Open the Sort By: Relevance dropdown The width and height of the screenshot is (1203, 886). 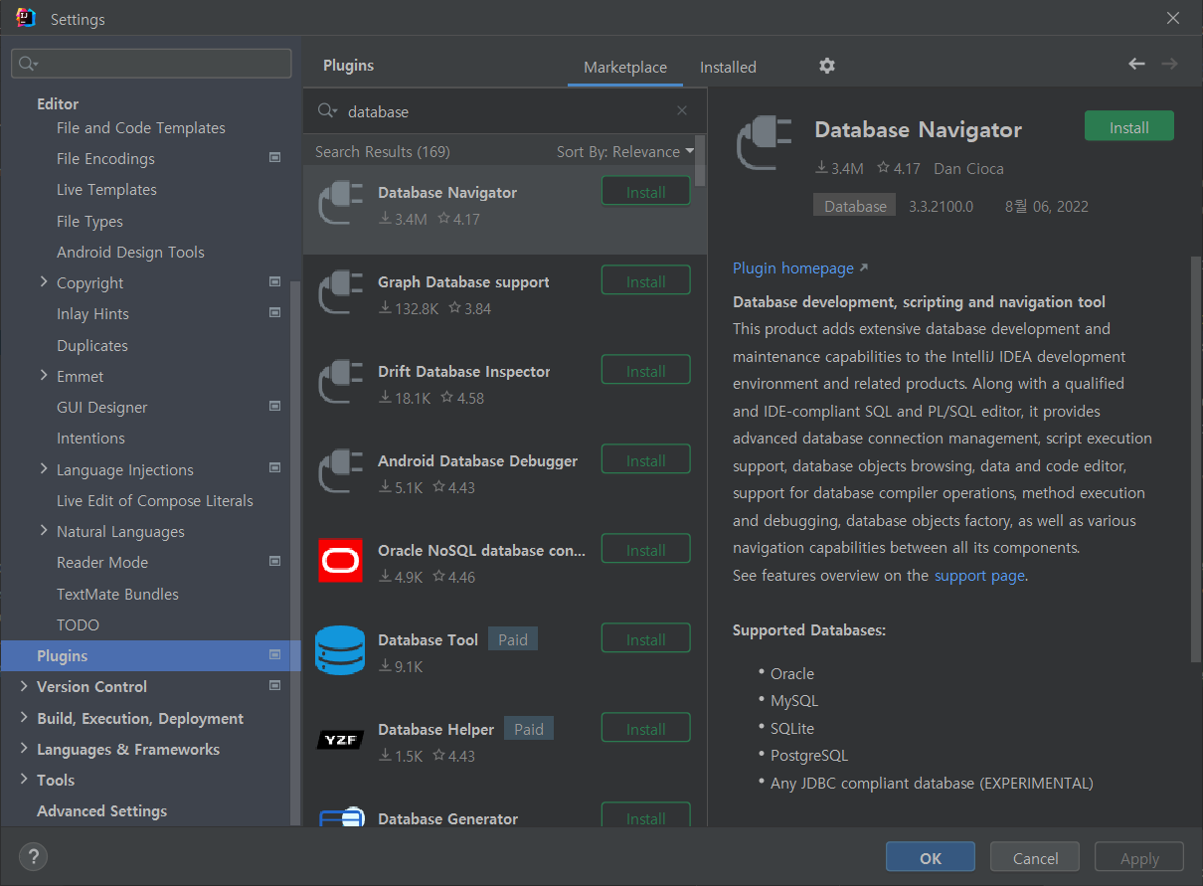click(625, 151)
